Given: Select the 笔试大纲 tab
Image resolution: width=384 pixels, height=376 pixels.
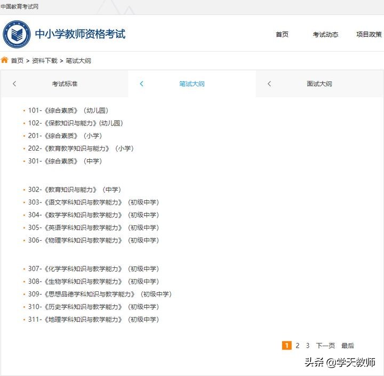Looking at the screenshot, I should click(192, 84).
